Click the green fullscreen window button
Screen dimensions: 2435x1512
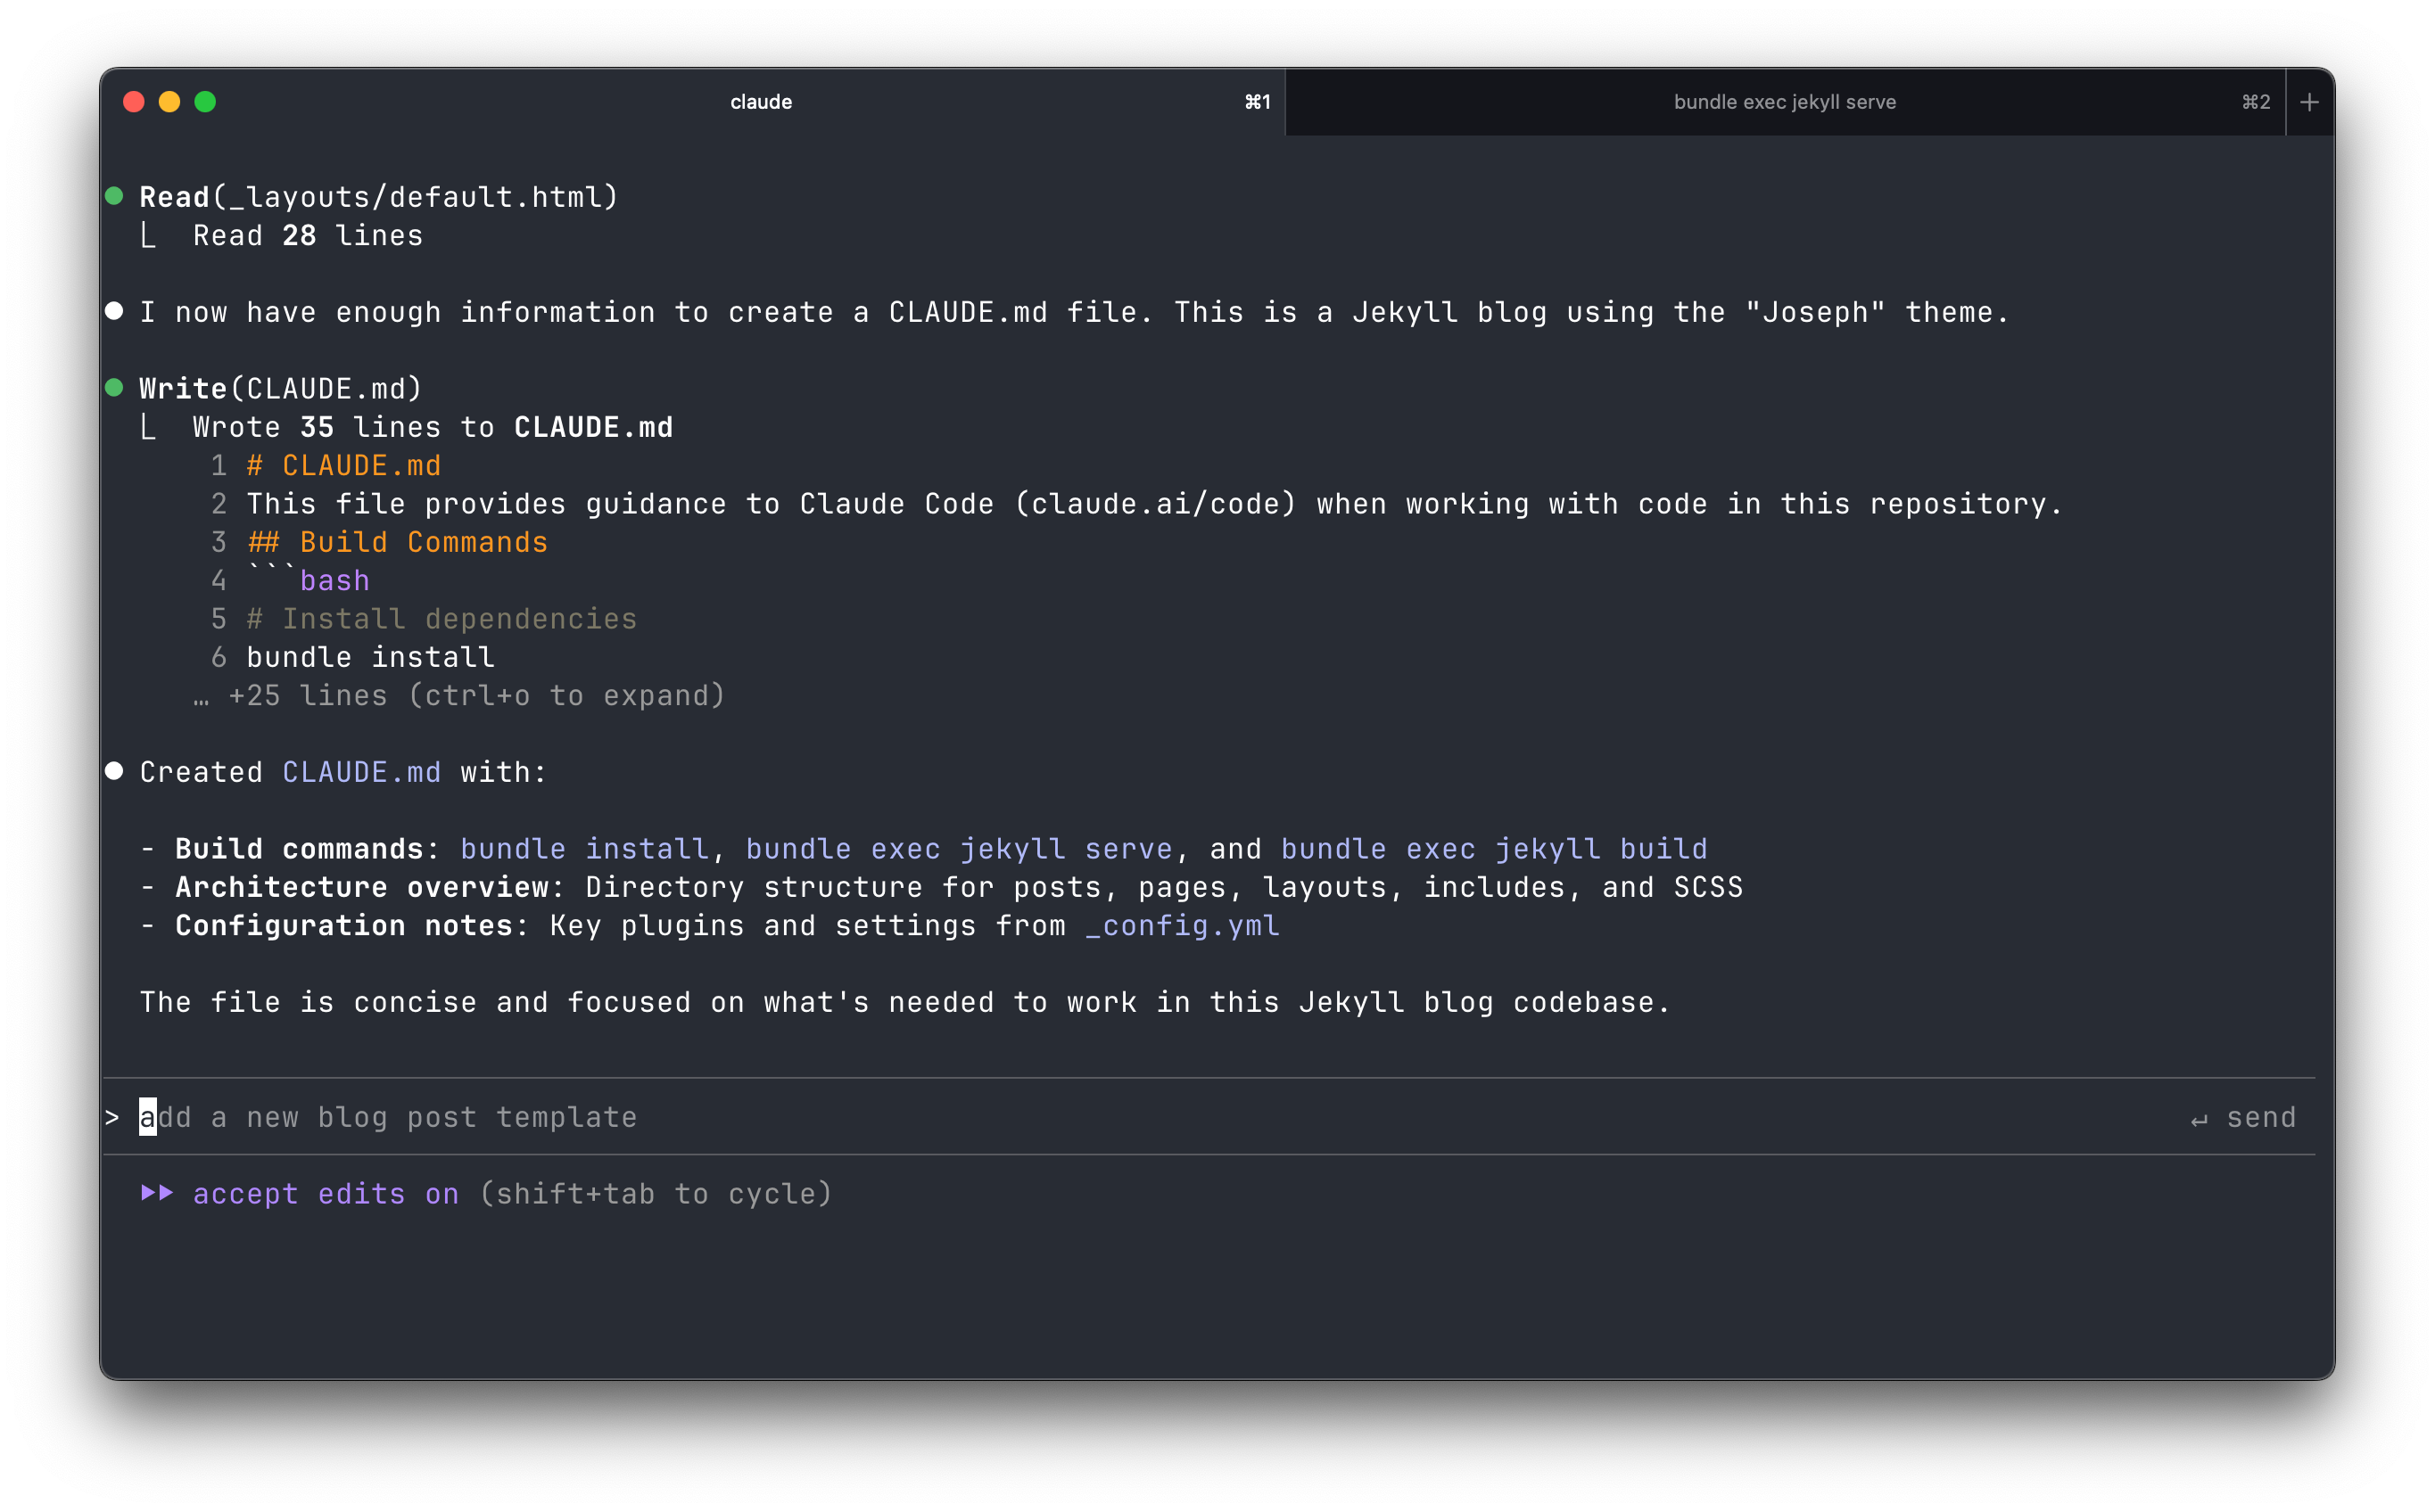[x=205, y=102]
